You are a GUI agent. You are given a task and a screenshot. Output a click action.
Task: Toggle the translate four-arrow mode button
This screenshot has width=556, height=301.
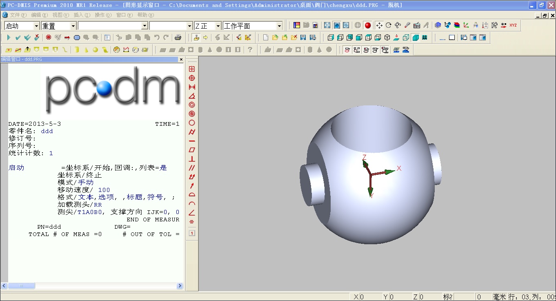[x=379, y=25]
